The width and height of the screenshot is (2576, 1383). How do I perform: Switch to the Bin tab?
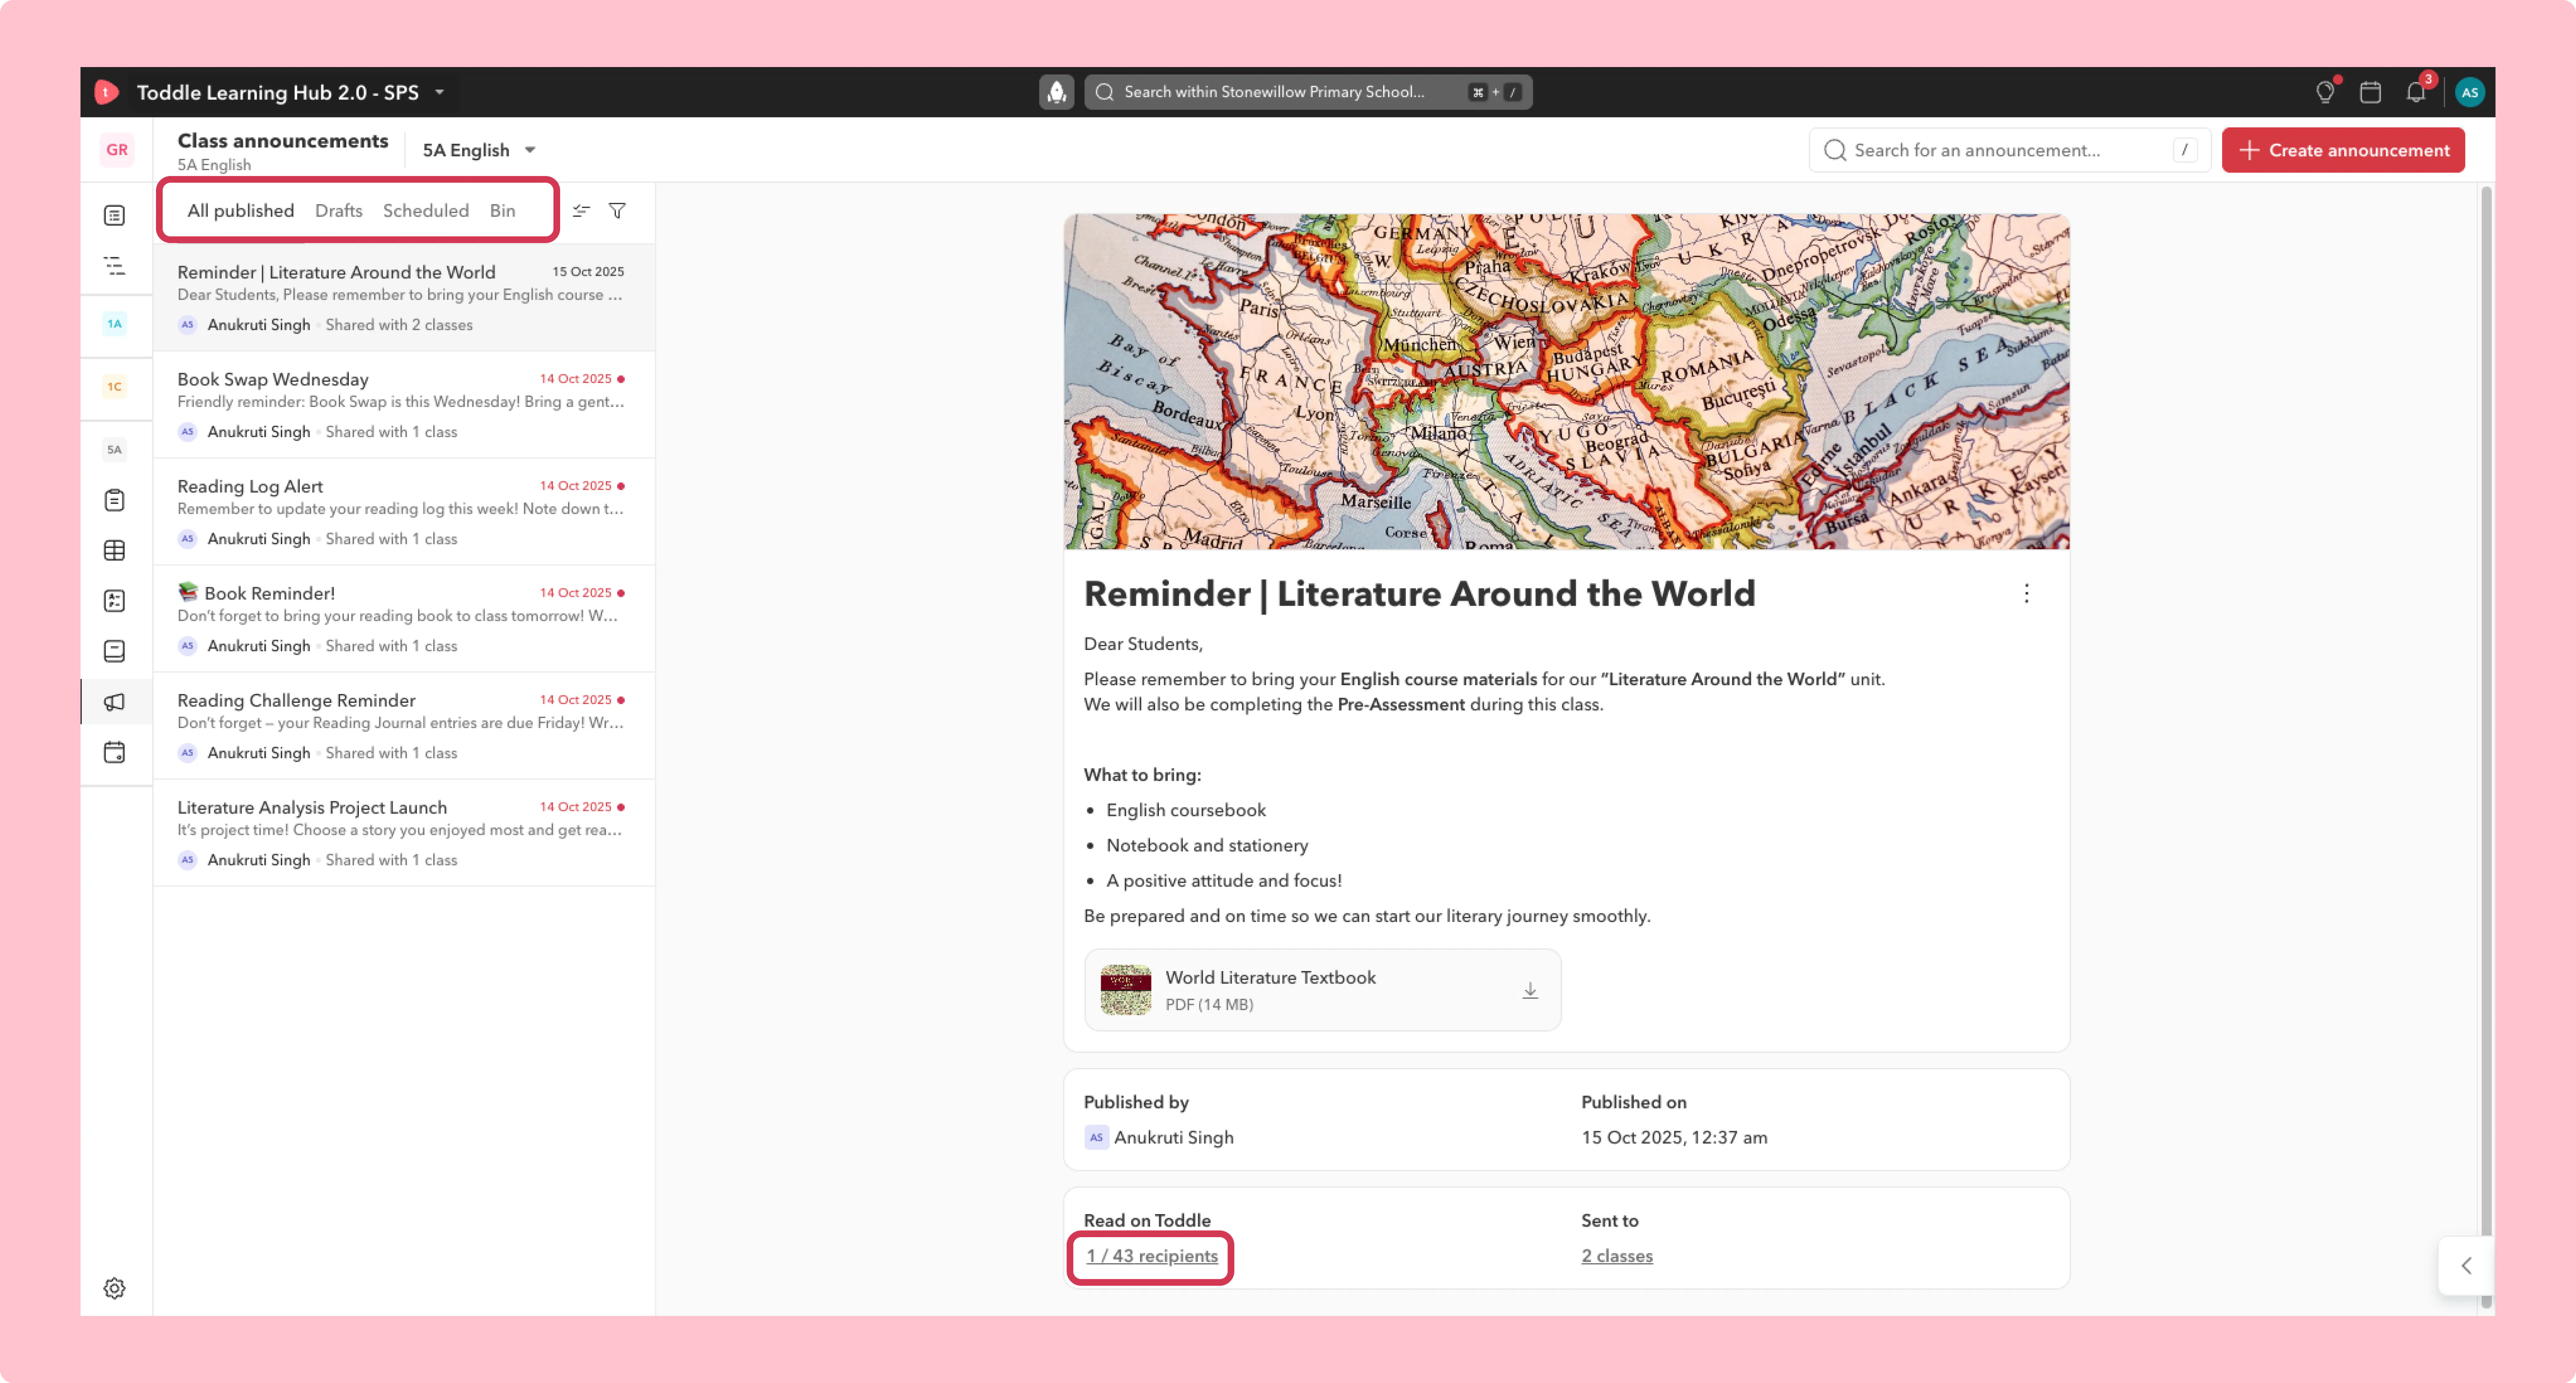pos(503,210)
